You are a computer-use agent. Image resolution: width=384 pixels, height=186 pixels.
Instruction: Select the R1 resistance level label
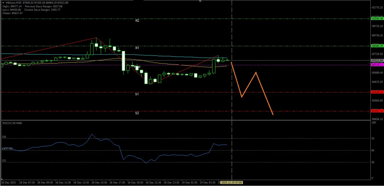[137, 48]
